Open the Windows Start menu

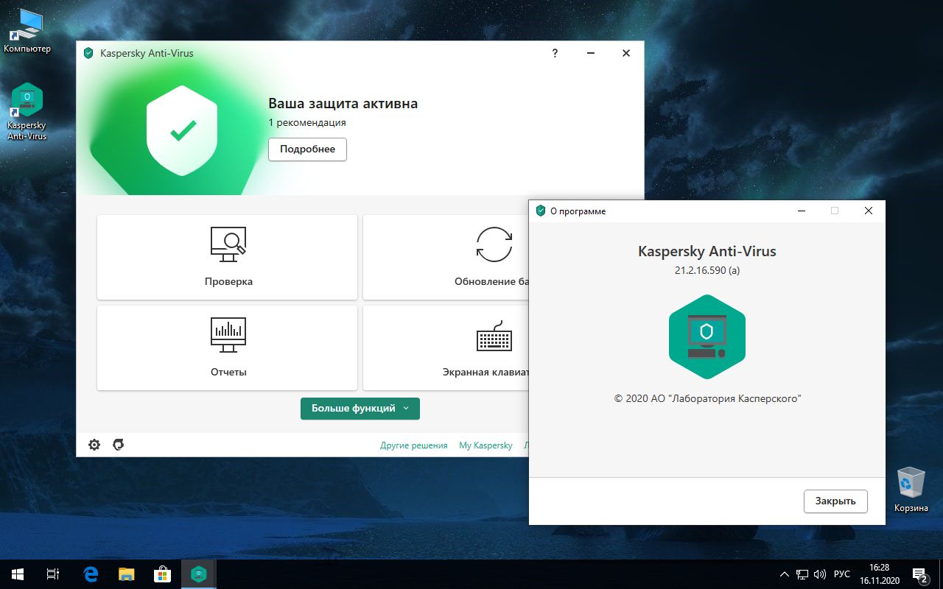(x=18, y=574)
